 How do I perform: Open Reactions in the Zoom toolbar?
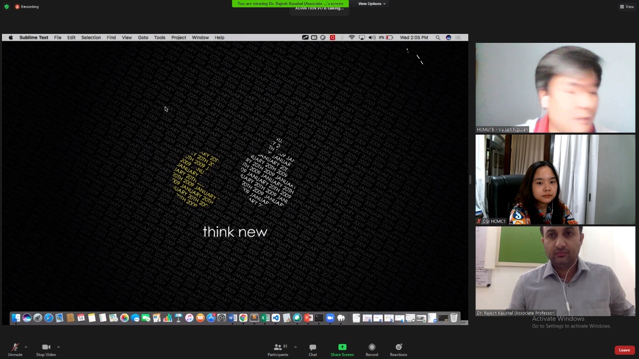[398, 350]
